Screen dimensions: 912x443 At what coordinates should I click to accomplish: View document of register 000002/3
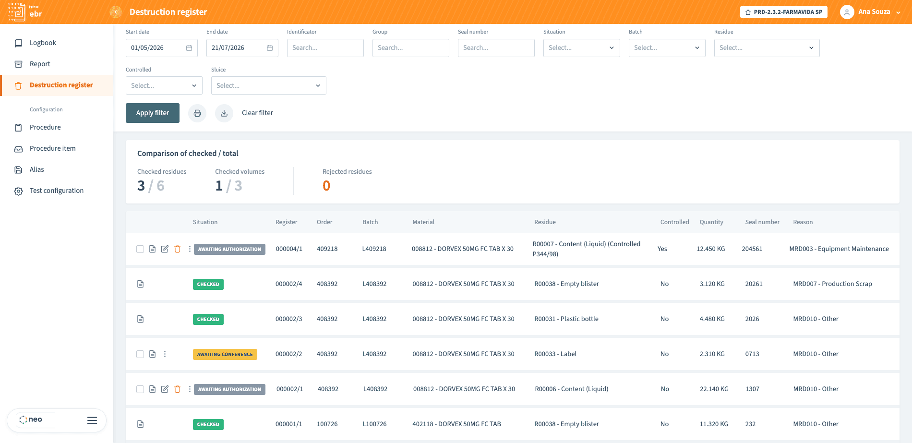point(140,319)
